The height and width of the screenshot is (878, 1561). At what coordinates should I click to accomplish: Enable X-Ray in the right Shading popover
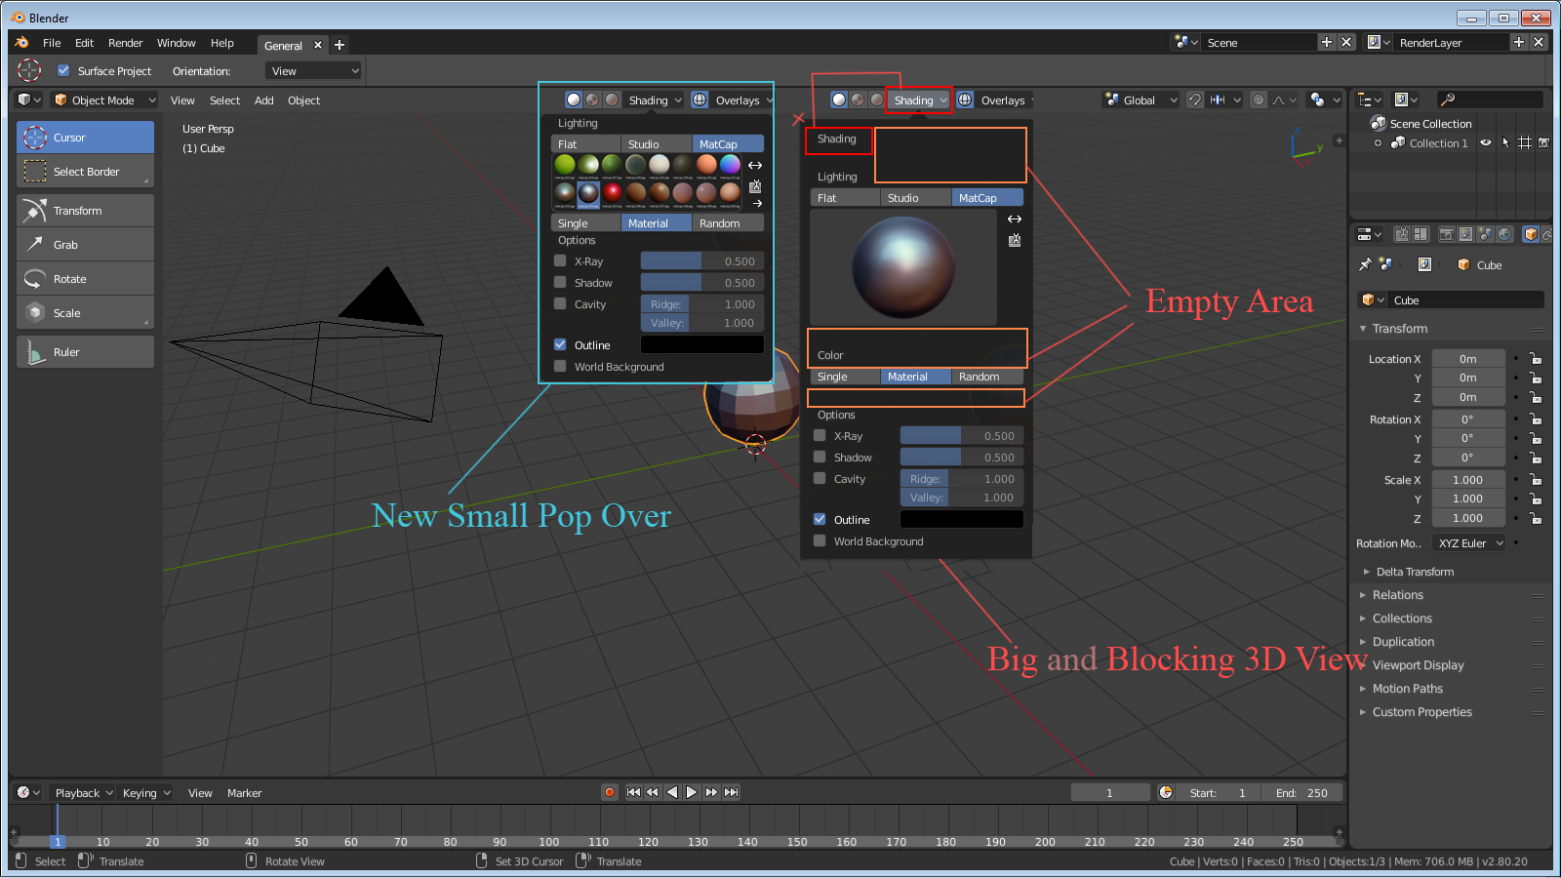(820, 436)
